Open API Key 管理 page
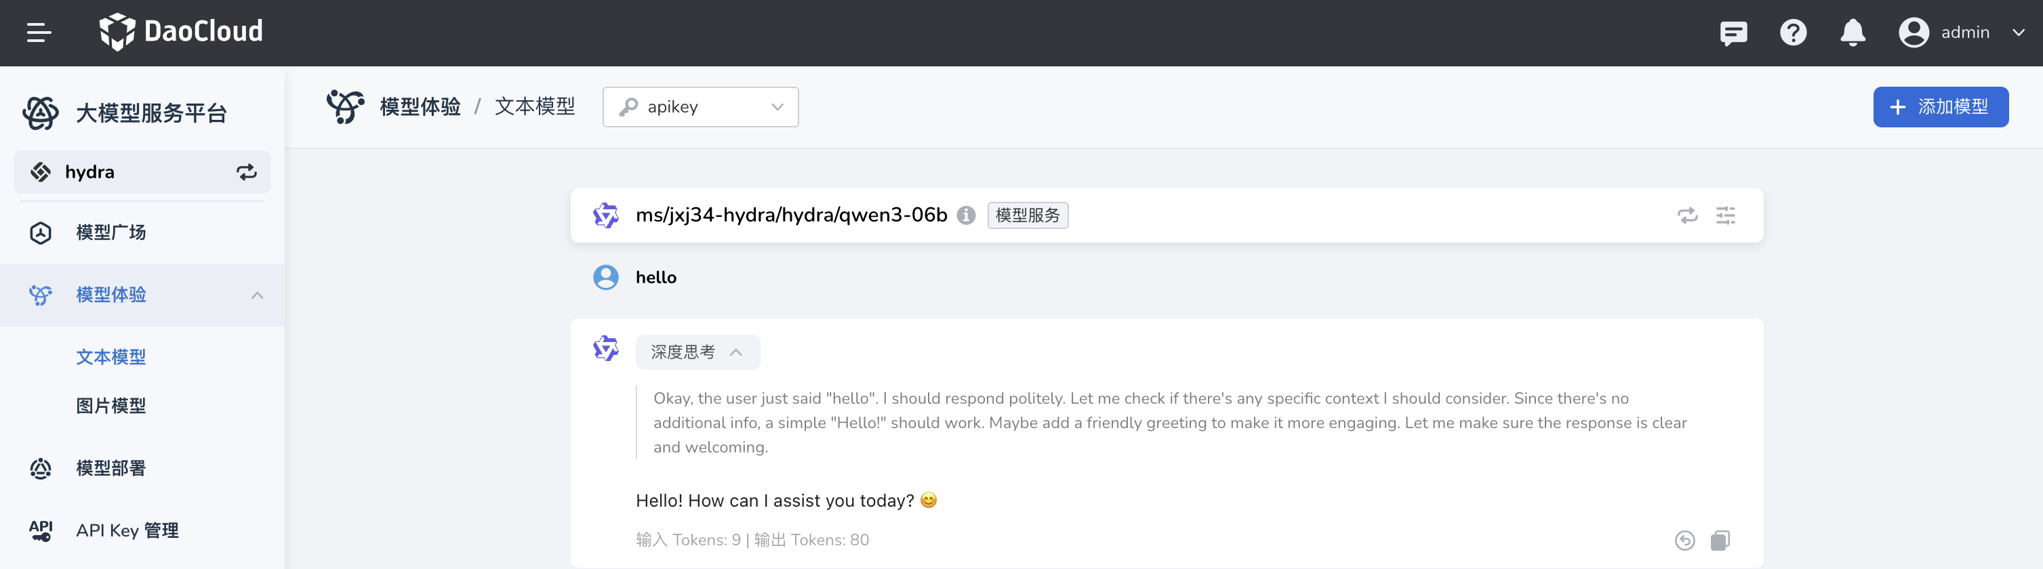 point(127,530)
